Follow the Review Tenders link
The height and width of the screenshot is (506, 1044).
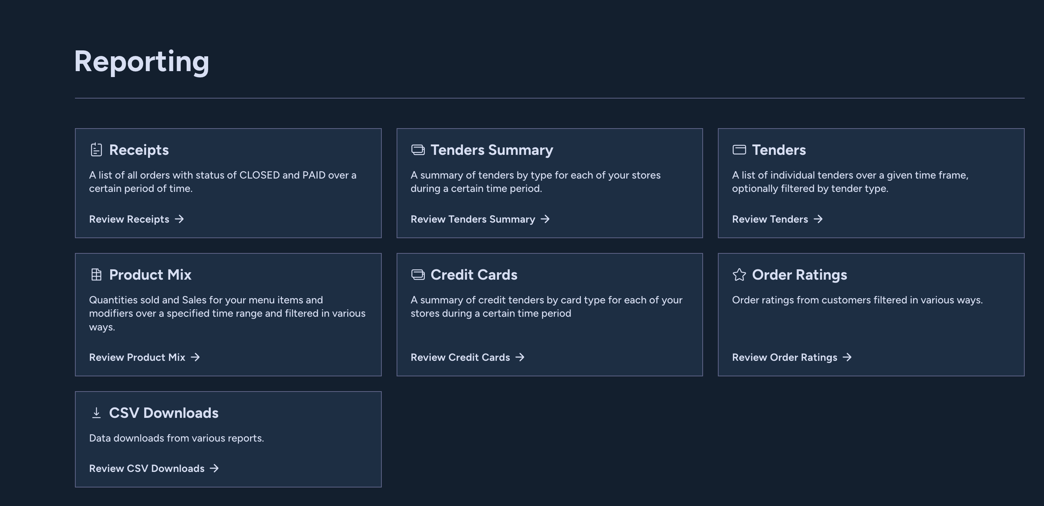coord(769,219)
